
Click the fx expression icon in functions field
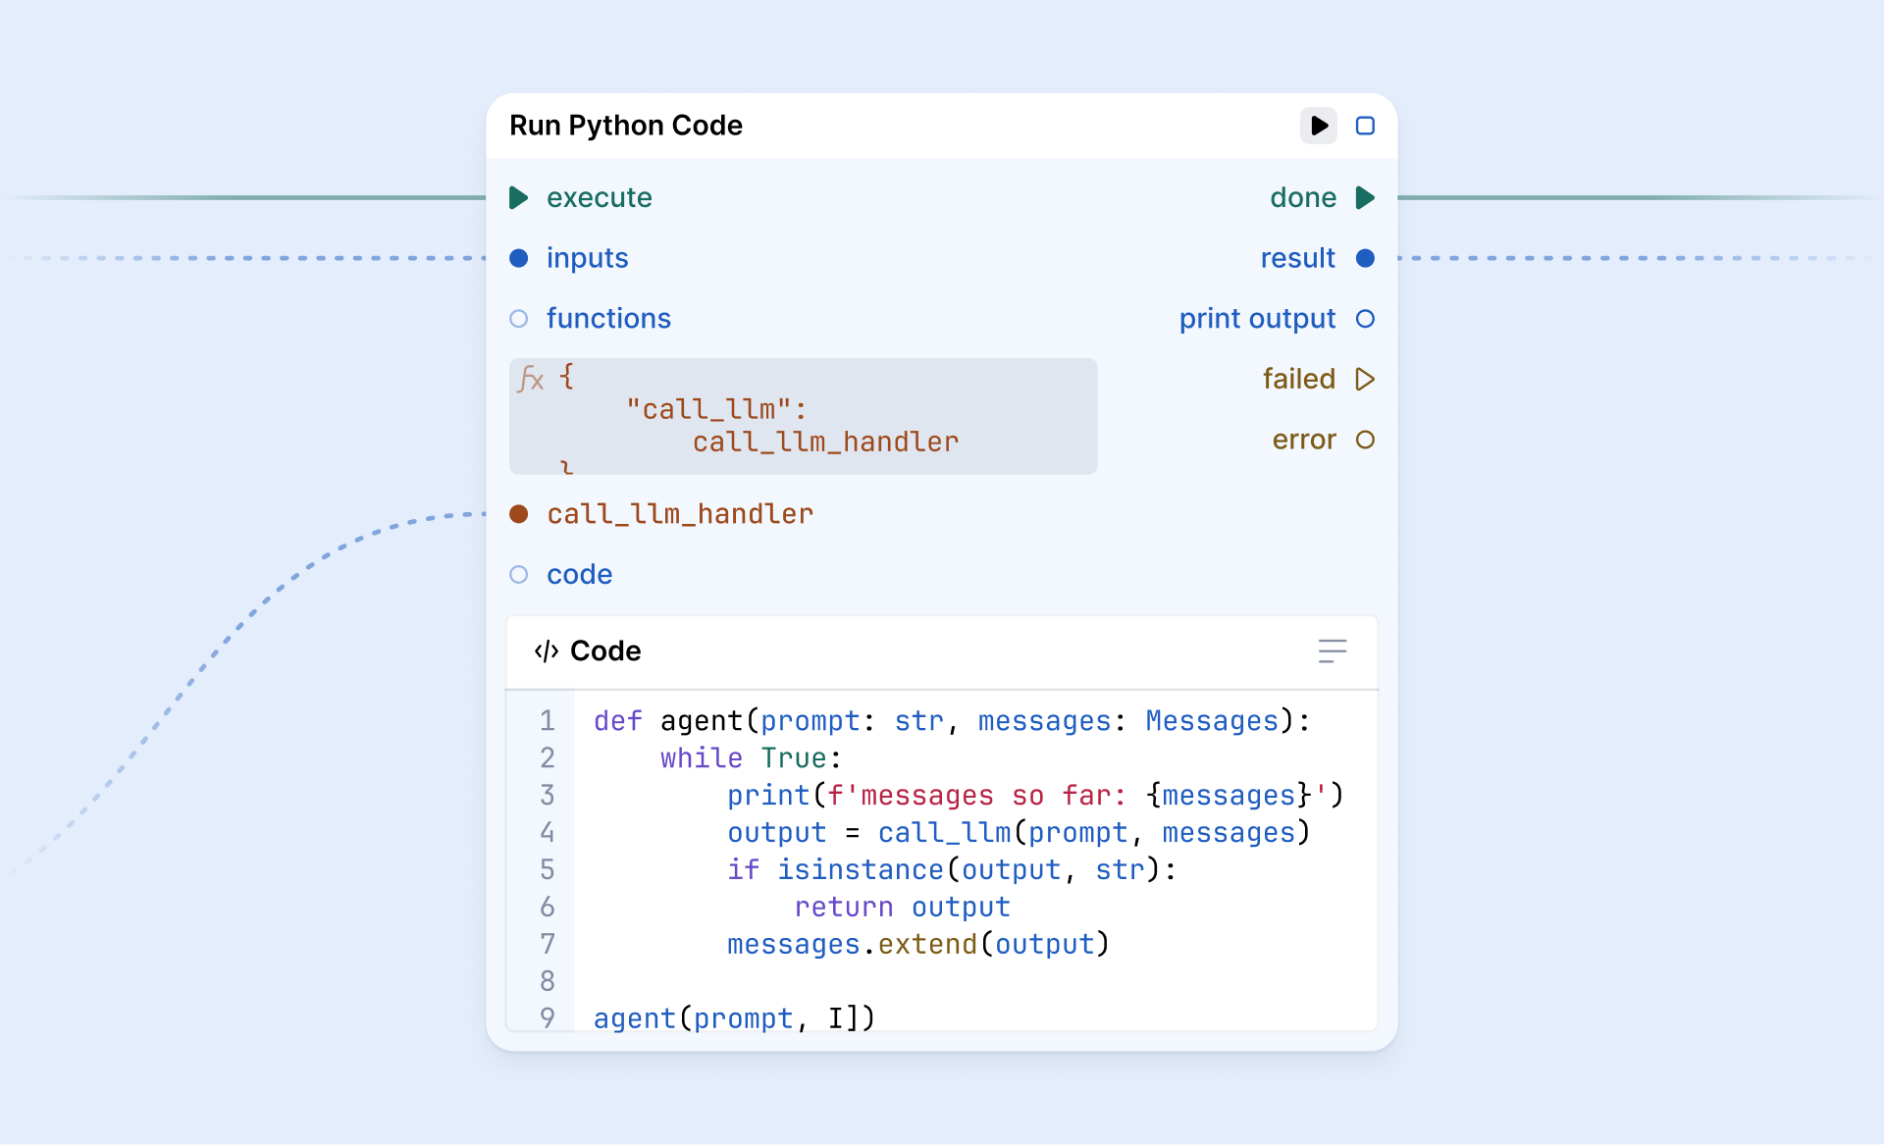point(531,379)
